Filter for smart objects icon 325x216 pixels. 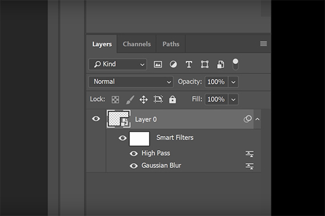point(221,64)
